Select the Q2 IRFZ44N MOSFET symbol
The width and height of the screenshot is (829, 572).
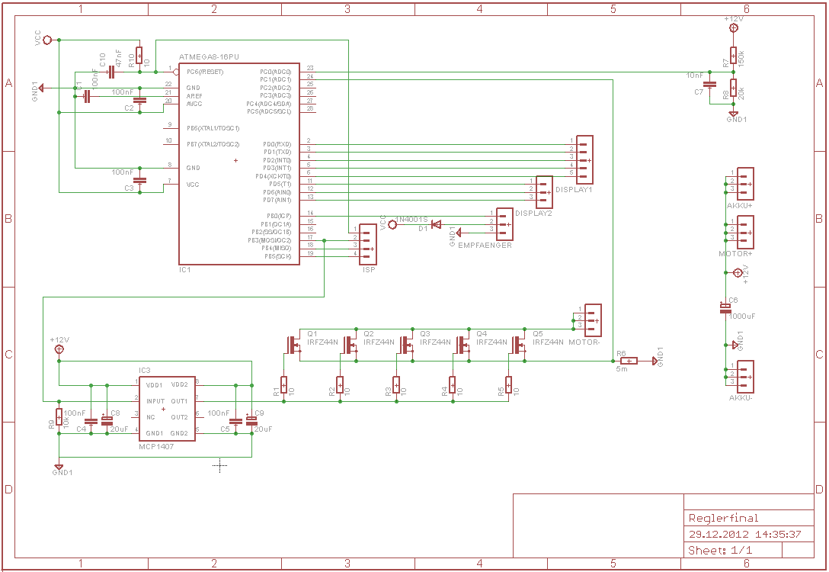coord(350,345)
